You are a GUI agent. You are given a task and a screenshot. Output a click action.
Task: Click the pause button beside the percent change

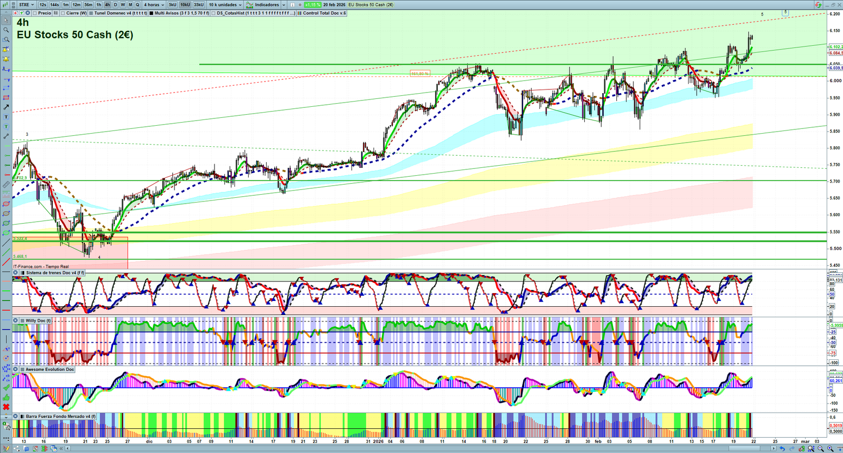[x=292, y=5]
